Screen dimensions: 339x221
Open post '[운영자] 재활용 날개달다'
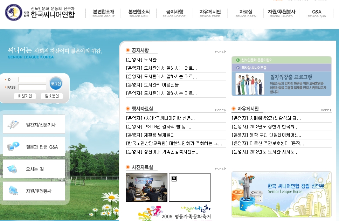point(150,135)
